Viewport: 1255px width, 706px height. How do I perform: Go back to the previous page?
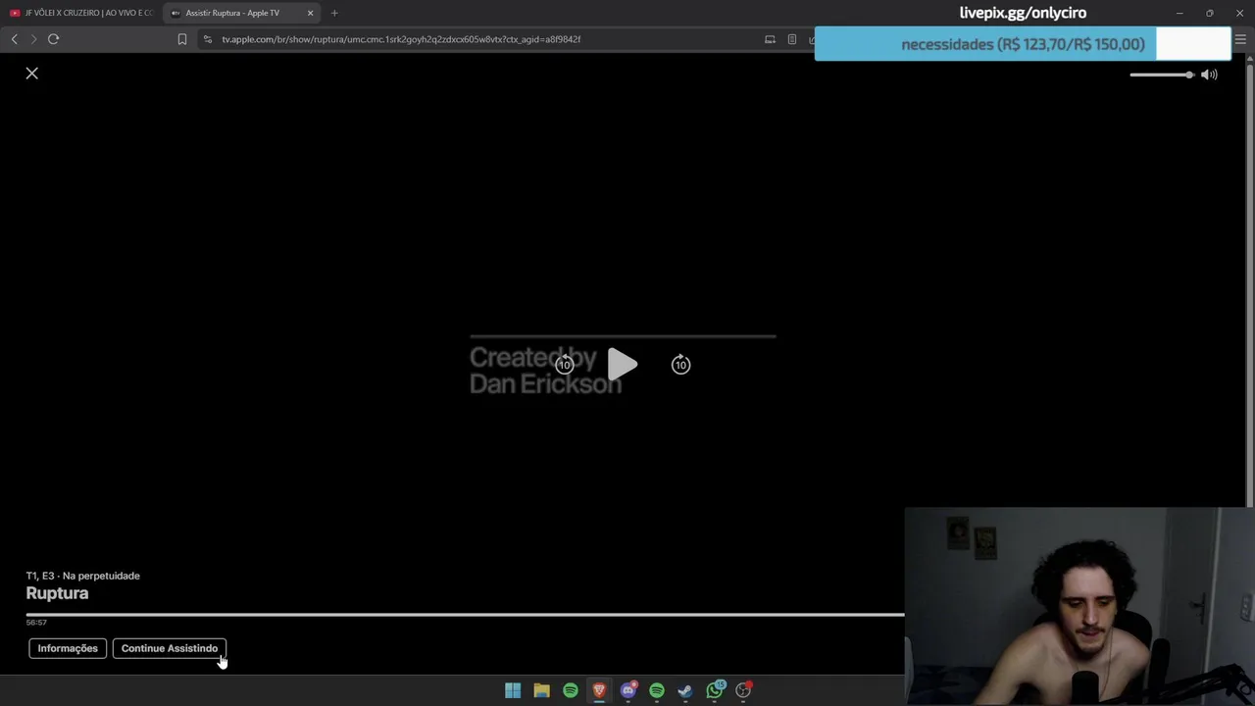pos(14,39)
